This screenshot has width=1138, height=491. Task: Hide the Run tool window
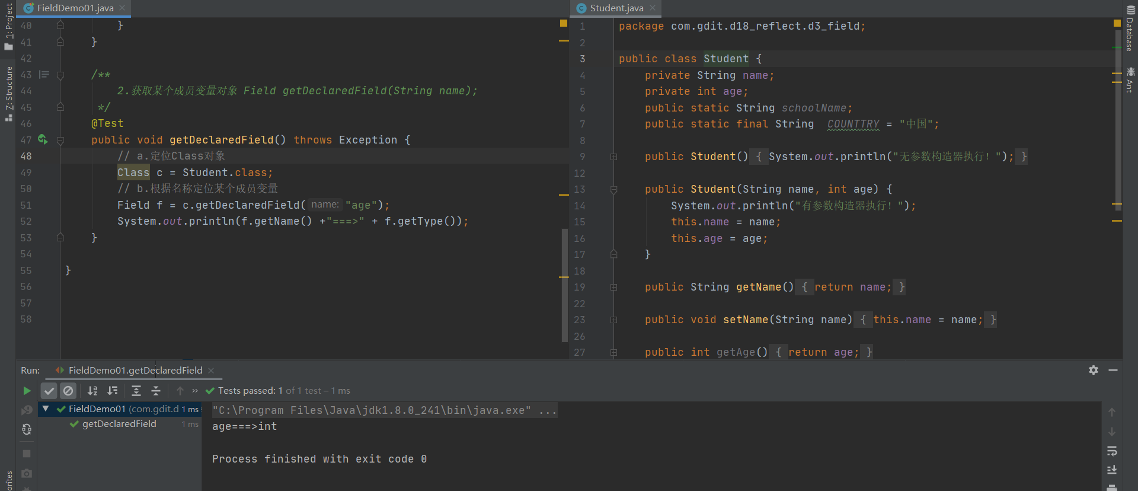pyautogui.click(x=1113, y=370)
